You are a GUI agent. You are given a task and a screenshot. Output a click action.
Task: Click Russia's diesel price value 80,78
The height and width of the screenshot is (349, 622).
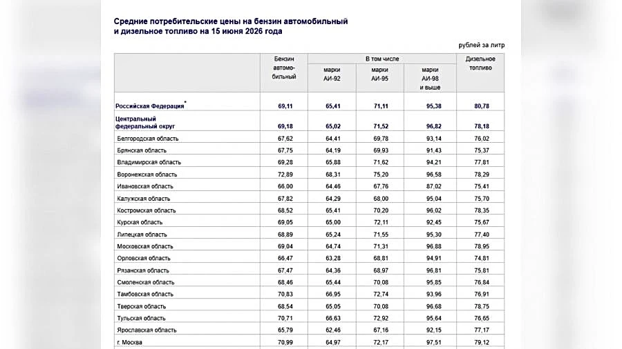pyautogui.click(x=482, y=106)
